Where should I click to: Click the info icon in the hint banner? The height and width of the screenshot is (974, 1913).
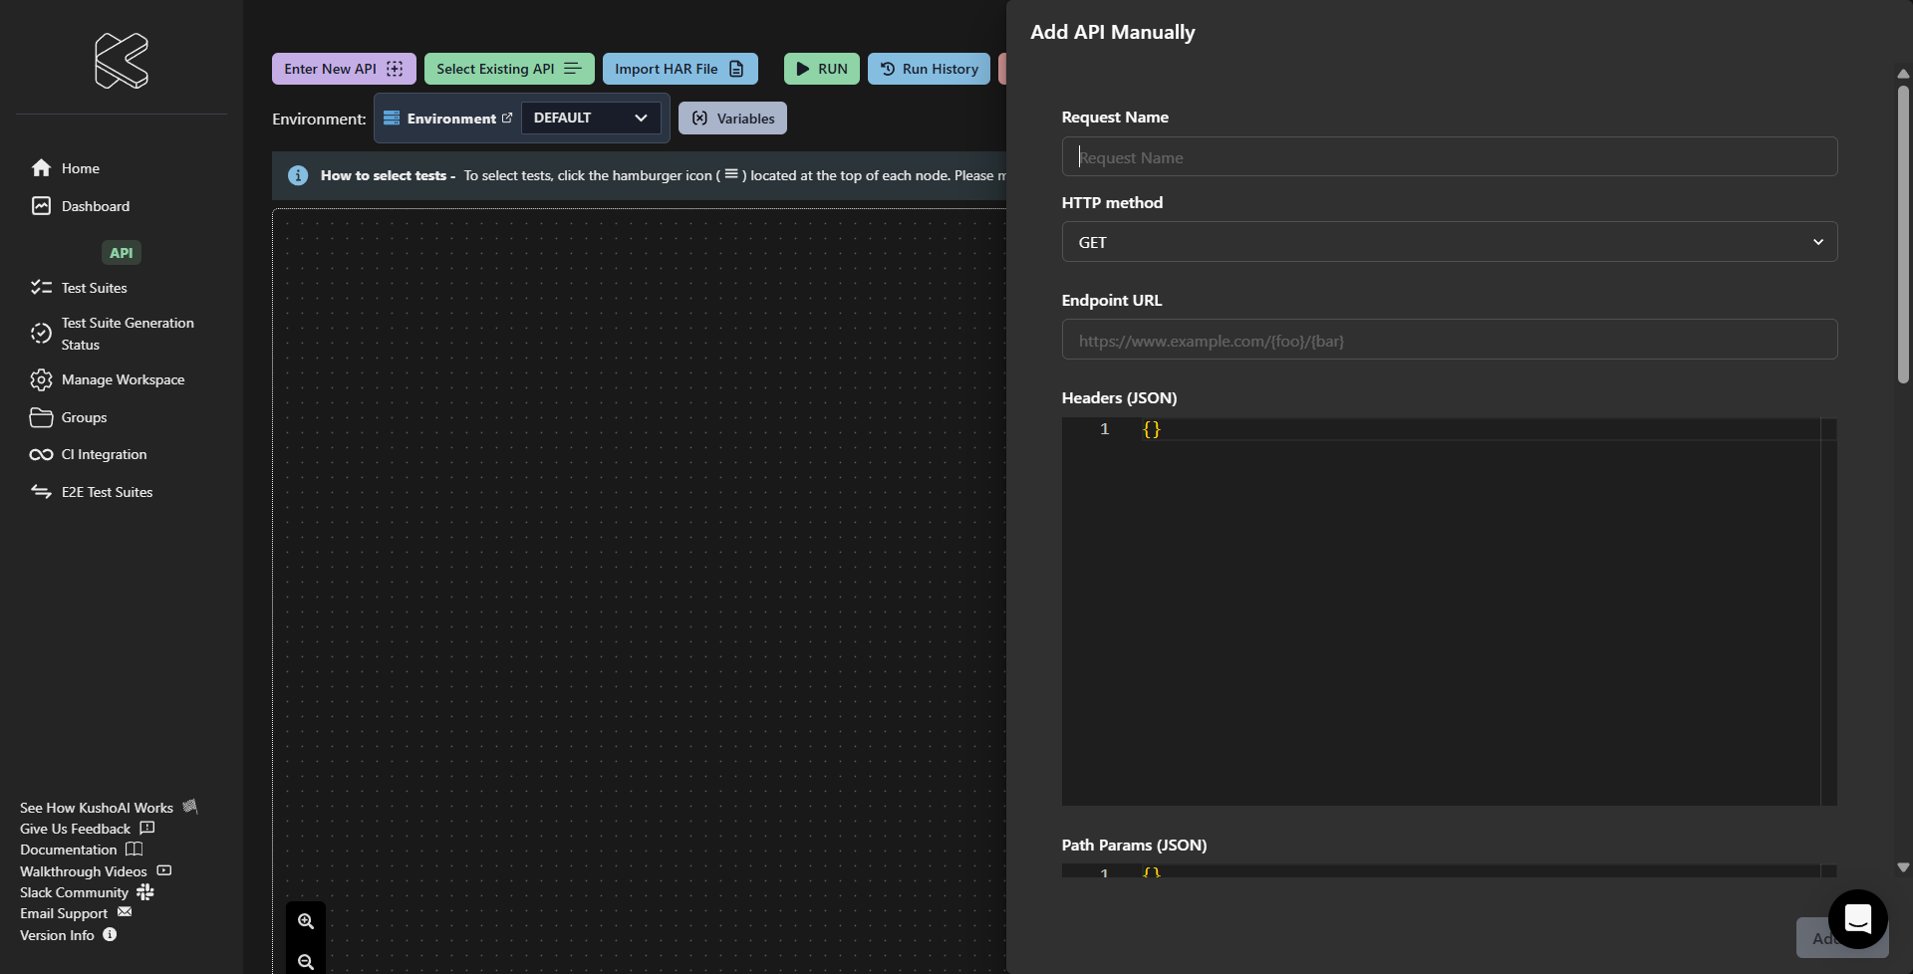(x=298, y=175)
